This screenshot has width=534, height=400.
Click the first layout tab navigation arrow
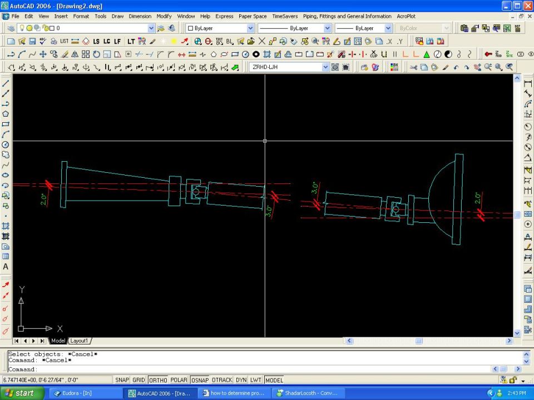coord(17,341)
